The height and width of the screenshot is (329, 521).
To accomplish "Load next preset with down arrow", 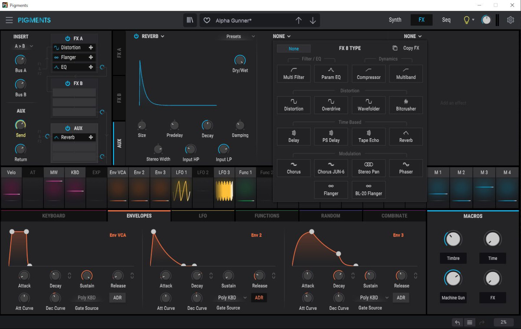I will pyautogui.click(x=313, y=20).
